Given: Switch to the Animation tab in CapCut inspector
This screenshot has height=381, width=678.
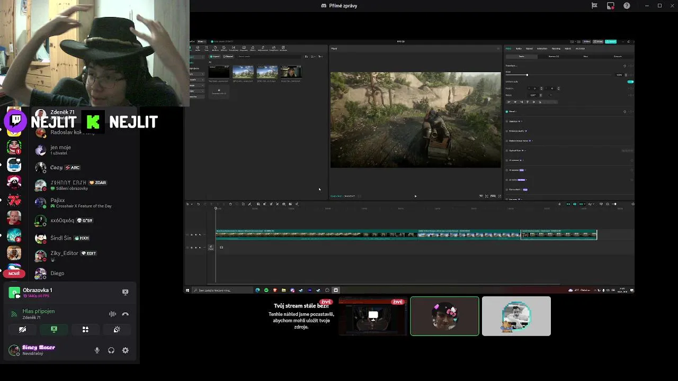Looking at the screenshot, I should pos(542,49).
